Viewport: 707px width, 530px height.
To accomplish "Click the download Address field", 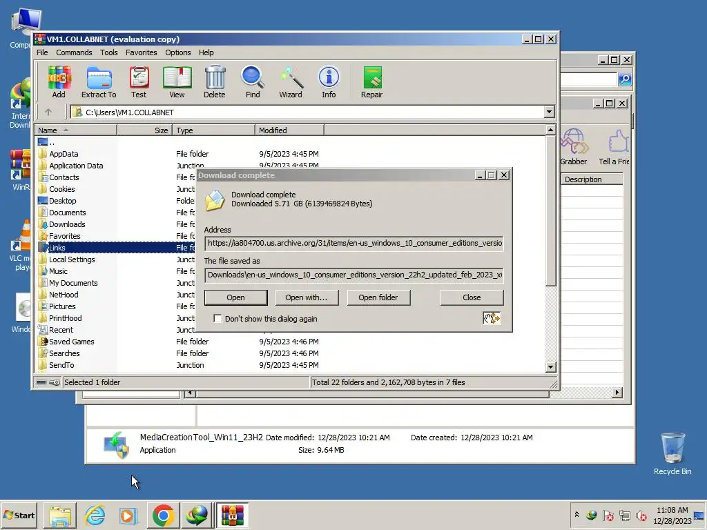I will tap(354, 244).
